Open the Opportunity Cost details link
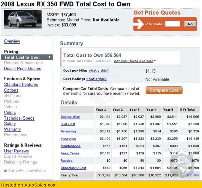Viewport: 202px width, 188px height. pyautogui.click(x=74, y=168)
